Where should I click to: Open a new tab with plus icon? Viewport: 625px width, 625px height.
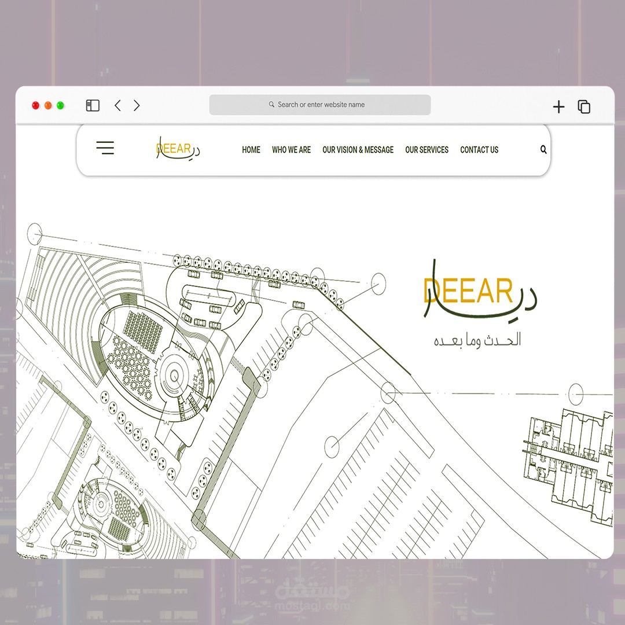(559, 106)
